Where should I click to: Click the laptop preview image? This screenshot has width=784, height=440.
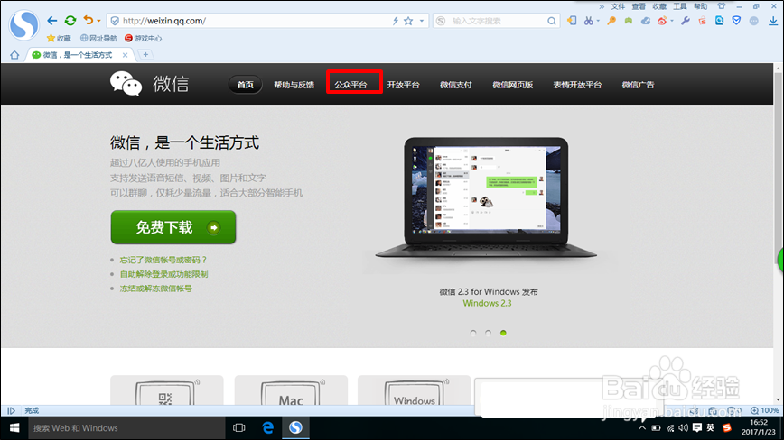click(x=486, y=198)
